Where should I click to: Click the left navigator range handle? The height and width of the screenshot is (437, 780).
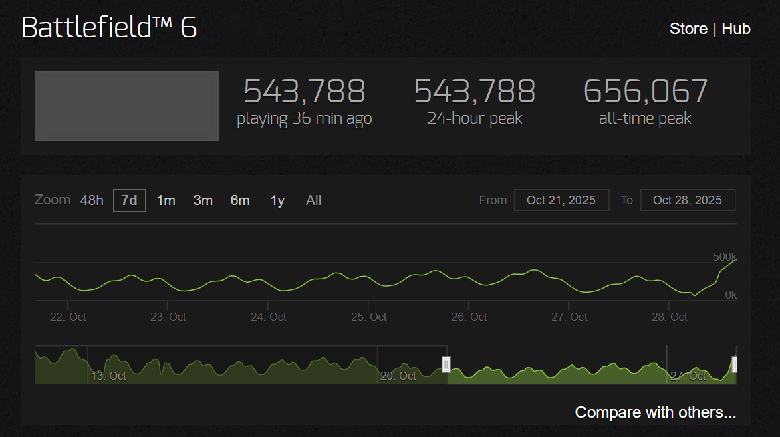pos(446,364)
